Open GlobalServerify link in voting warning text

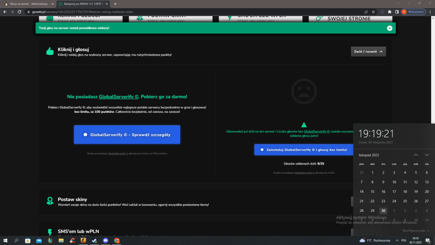[x=317, y=131]
